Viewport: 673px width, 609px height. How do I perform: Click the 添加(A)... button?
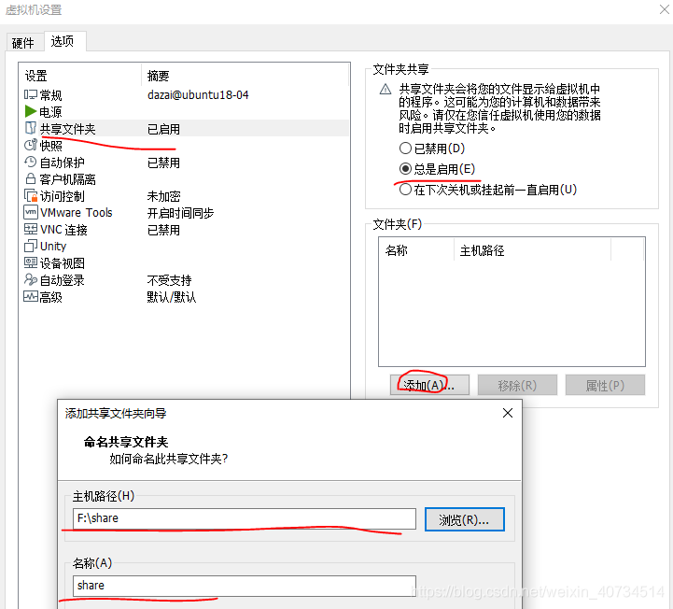click(429, 385)
